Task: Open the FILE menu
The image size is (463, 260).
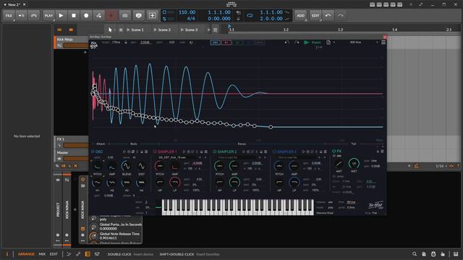Action: coord(9,16)
